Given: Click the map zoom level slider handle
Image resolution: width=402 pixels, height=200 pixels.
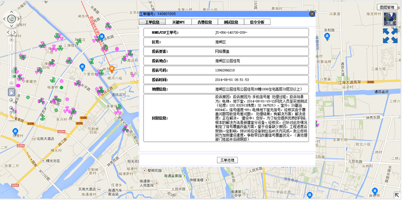Looking at the screenshot, I should tap(12, 52).
